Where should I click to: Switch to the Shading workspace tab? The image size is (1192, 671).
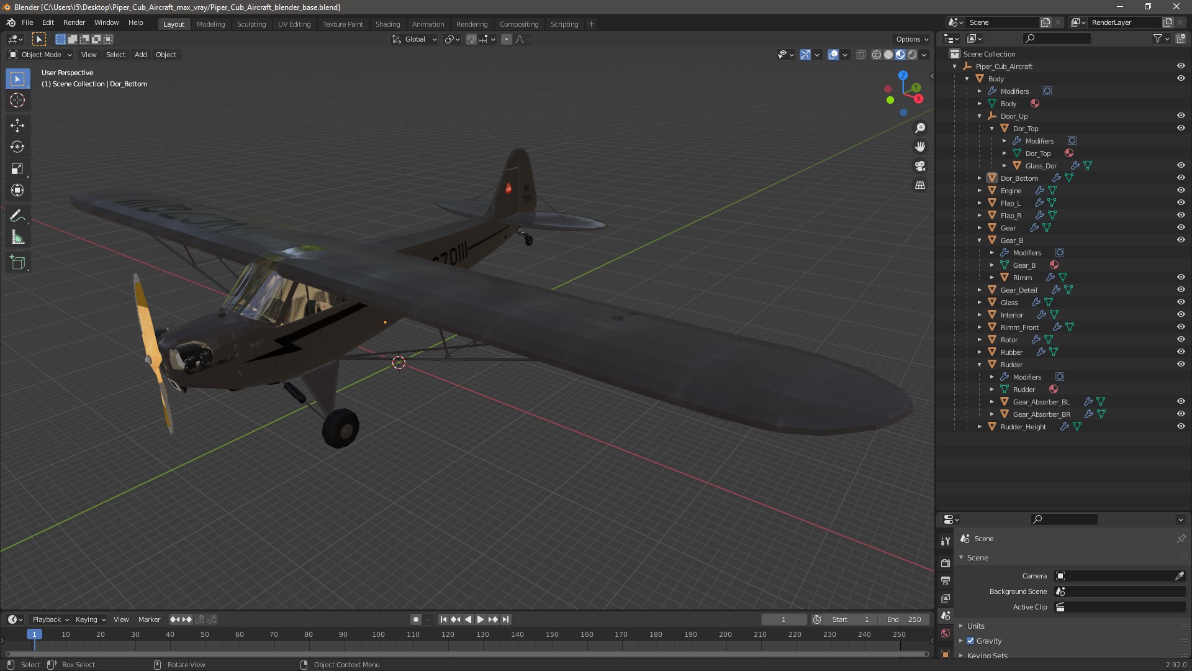point(387,24)
